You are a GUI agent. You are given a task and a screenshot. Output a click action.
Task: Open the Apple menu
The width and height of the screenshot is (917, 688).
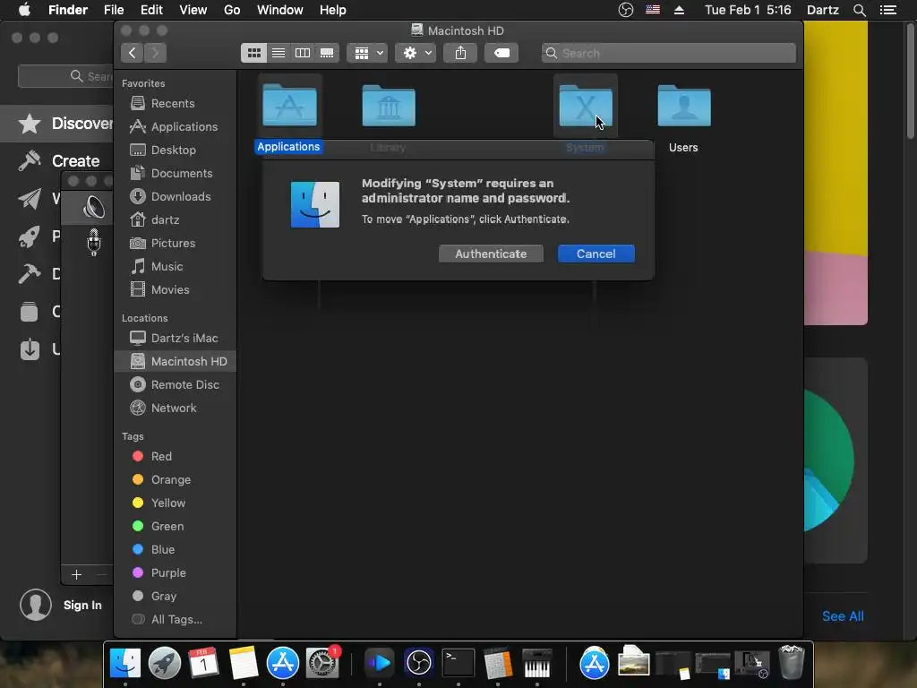pyautogui.click(x=24, y=10)
